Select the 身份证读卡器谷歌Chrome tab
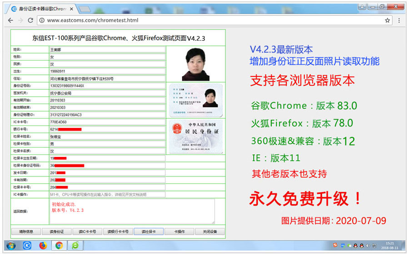This screenshot has height=254, width=409. 42,9
